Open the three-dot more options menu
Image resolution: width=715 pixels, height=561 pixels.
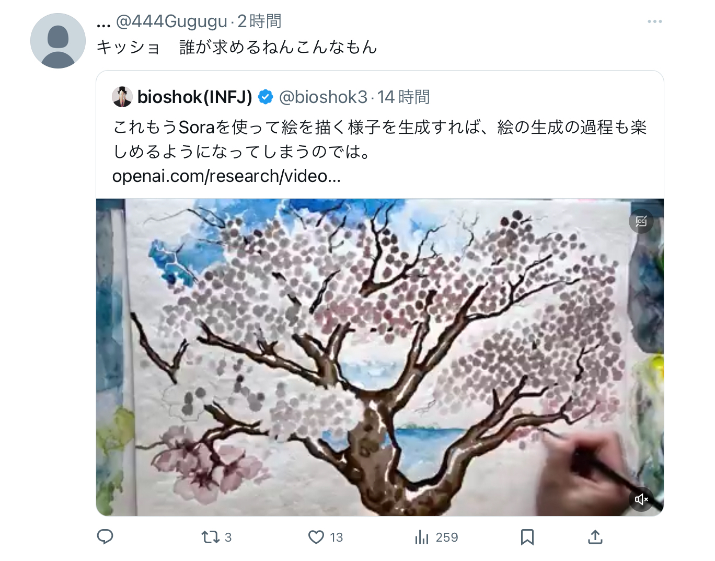point(654,21)
